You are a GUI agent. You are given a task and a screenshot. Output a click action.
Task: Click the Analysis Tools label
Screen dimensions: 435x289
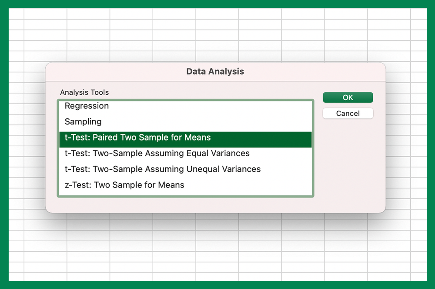84,92
